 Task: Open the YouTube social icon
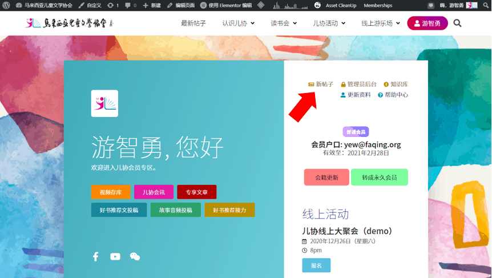point(115,257)
